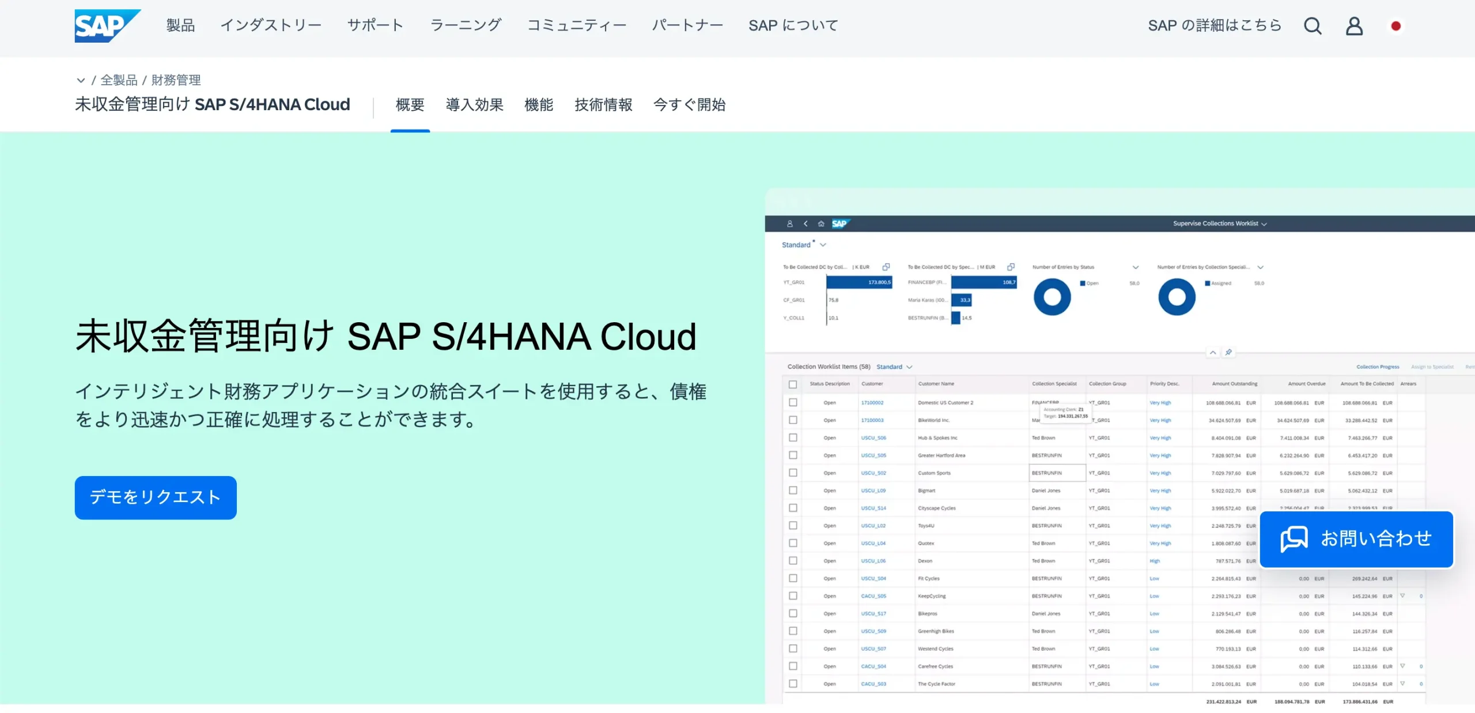Click the Open legend color swatch
Screen dimensions: 1475x713
[1084, 283]
